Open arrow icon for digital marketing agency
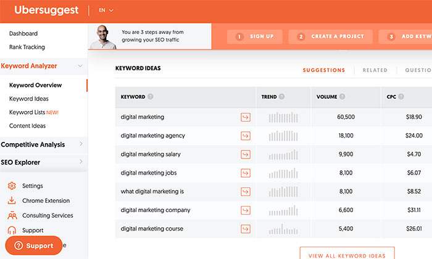Screen dimensions: 432x259 [246, 136]
